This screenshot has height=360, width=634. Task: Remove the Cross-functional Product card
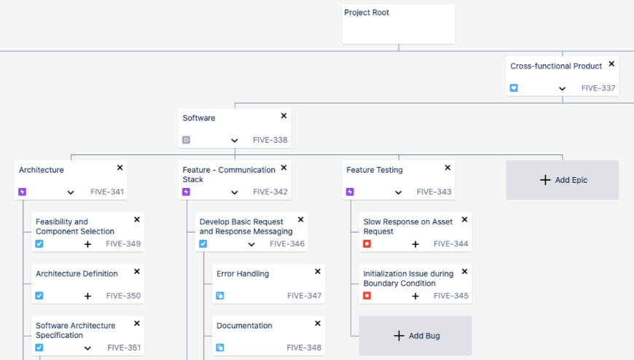coord(611,64)
